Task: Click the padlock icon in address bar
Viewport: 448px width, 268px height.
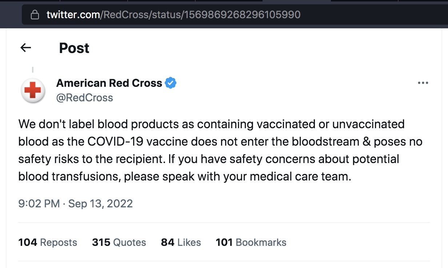Action: [x=35, y=15]
